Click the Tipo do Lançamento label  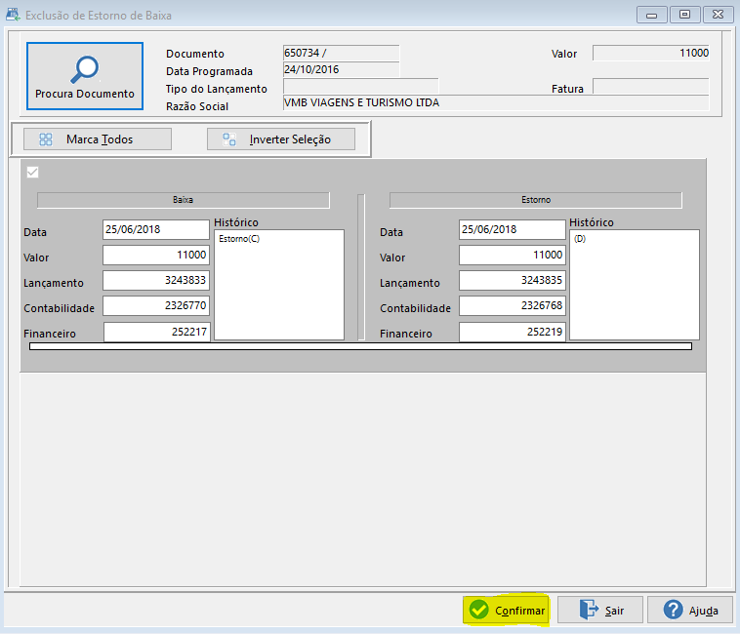pyautogui.click(x=216, y=89)
